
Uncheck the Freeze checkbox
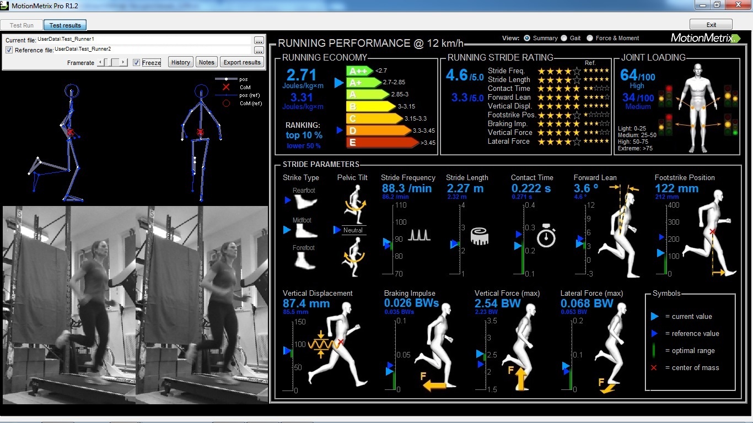[x=136, y=62]
